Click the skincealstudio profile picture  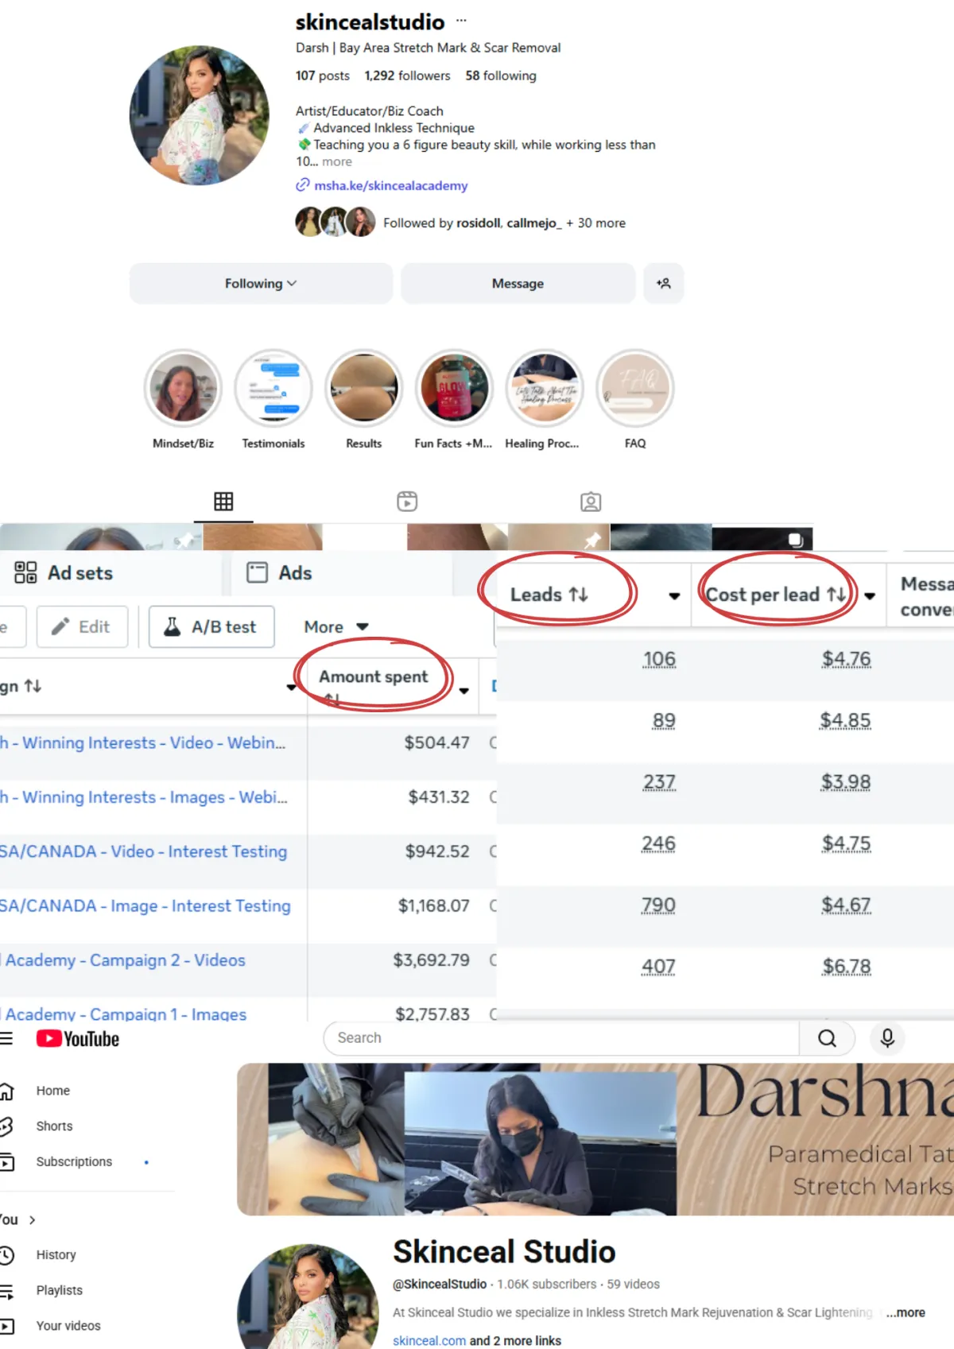click(x=200, y=115)
